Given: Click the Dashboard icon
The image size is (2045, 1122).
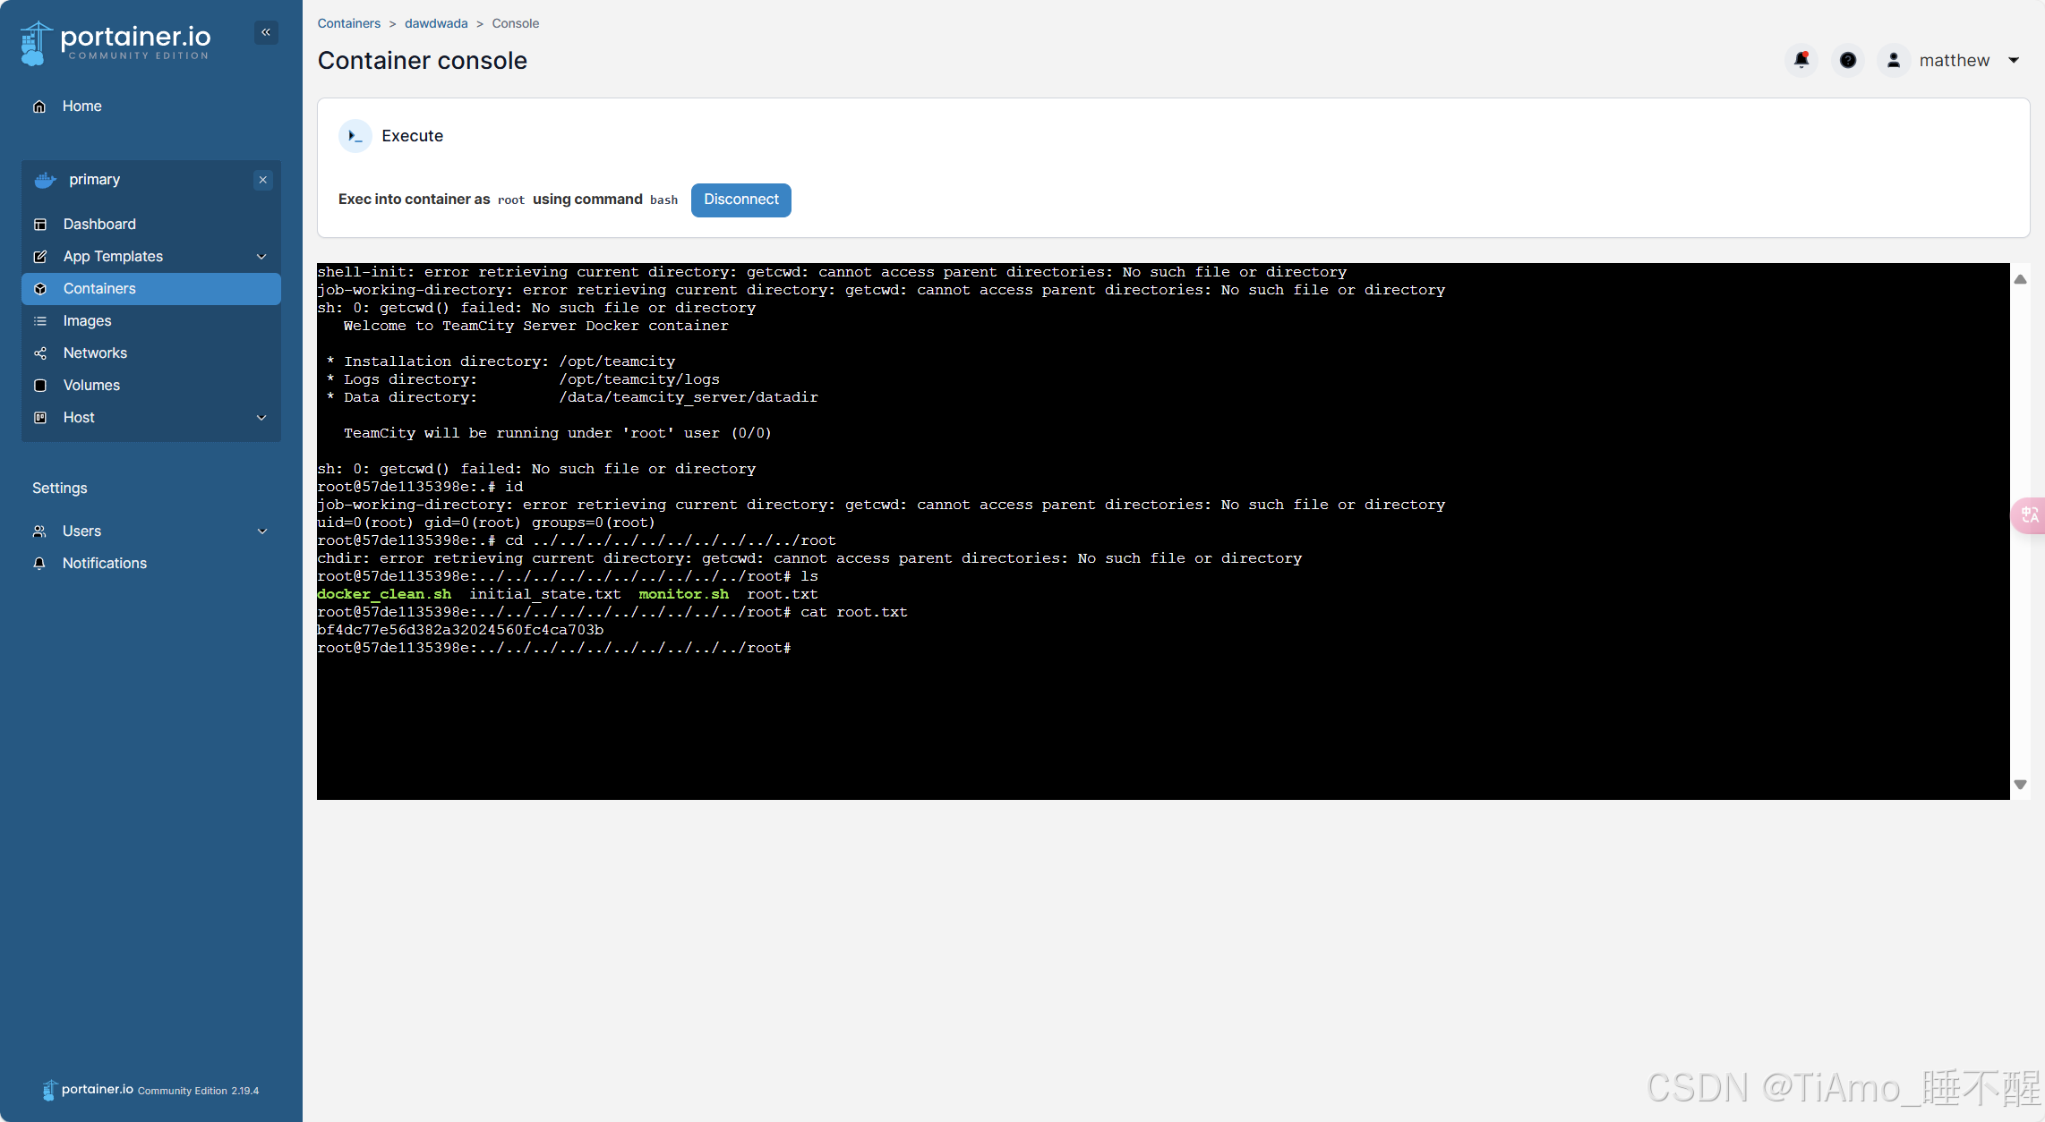Looking at the screenshot, I should pyautogui.click(x=40, y=225).
